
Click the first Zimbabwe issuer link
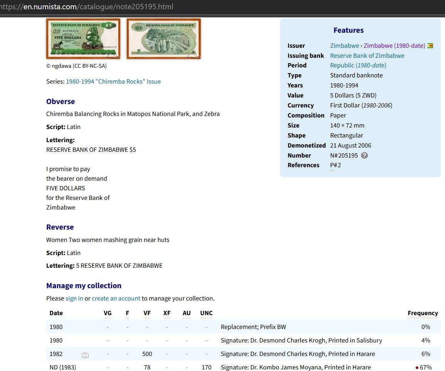(x=344, y=46)
